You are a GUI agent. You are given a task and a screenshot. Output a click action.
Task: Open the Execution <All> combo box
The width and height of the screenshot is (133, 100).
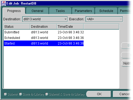click(x=104, y=19)
